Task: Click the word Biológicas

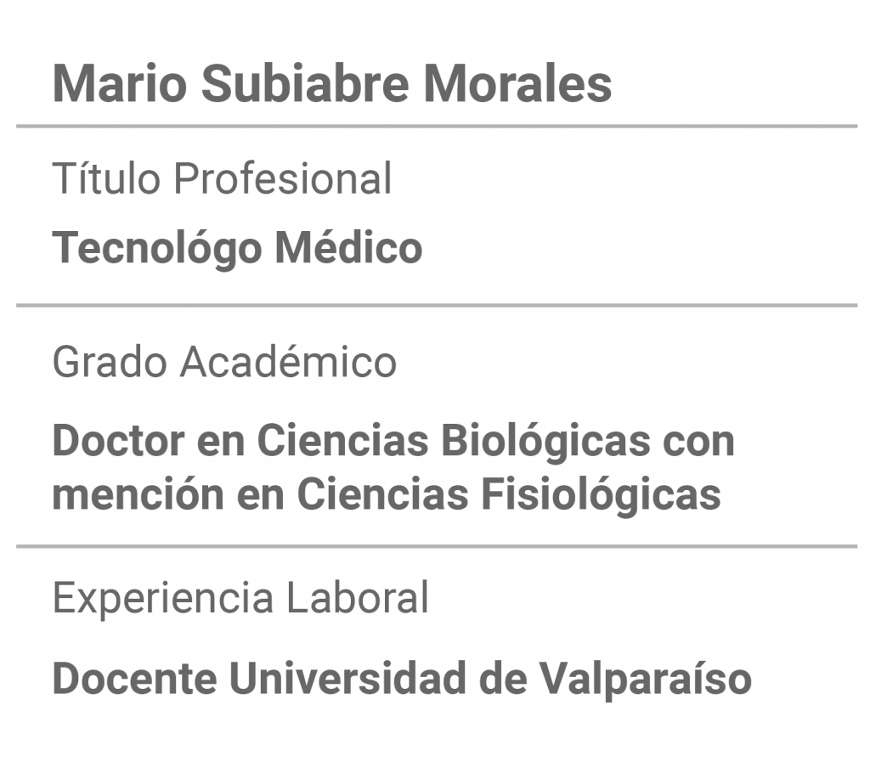Action: click(x=546, y=441)
